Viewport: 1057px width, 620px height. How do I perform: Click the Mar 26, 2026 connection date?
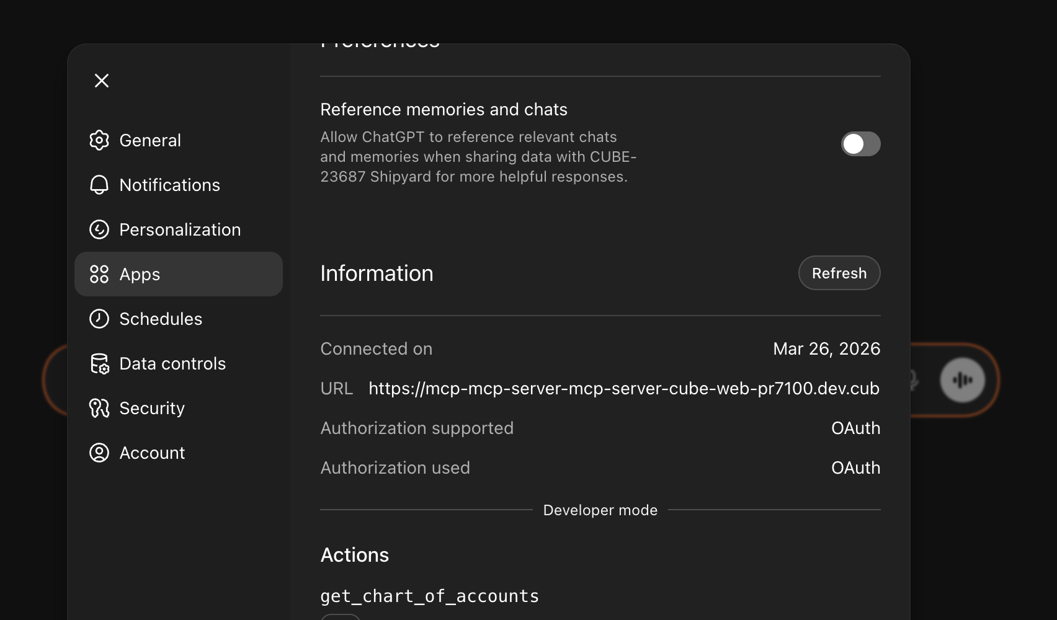point(826,348)
